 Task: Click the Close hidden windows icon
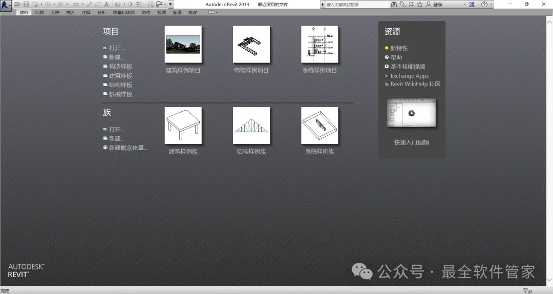[x=151, y=4]
